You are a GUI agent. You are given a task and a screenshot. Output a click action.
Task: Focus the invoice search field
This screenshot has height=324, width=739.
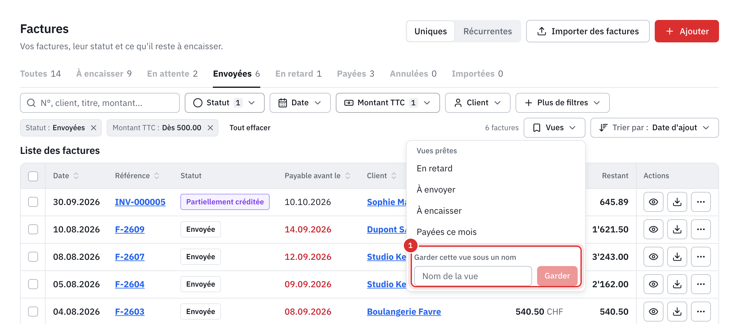[100, 103]
